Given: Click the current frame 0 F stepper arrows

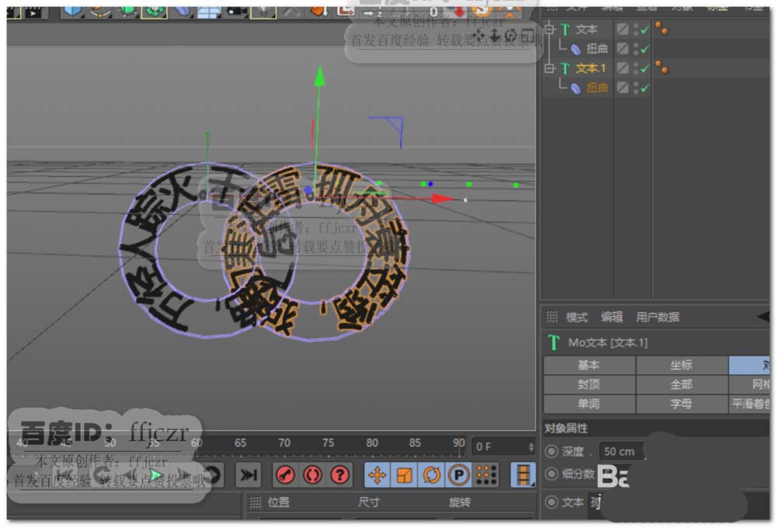Looking at the screenshot, I should [531, 447].
